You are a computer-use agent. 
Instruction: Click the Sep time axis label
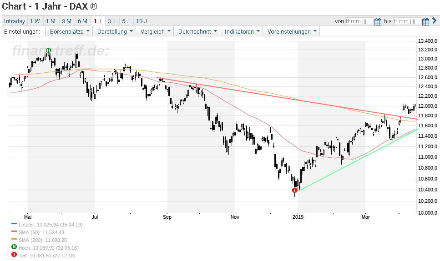click(x=167, y=217)
